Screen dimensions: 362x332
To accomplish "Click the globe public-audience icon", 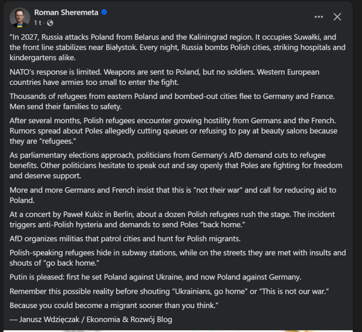I will (x=50, y=23).
